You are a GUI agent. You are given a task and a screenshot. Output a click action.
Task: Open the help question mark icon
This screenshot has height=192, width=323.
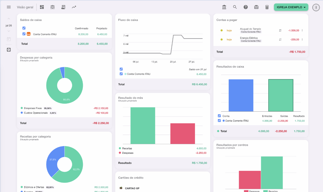point(246,7)
